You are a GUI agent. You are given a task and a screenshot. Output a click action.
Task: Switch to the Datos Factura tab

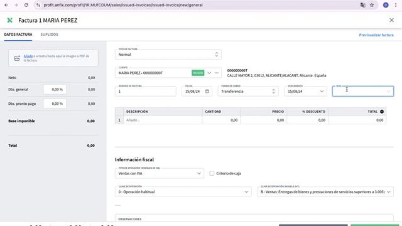[x=18, y=35]
